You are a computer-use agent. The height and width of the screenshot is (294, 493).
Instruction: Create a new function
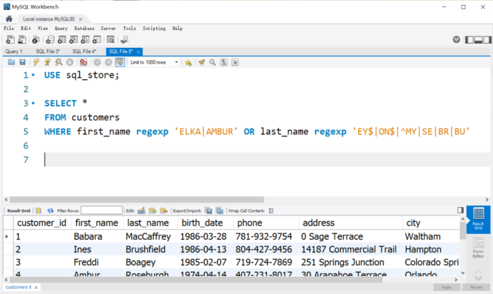point(97,40)
